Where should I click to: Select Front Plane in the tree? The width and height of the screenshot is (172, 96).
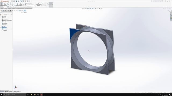[5, 22]
